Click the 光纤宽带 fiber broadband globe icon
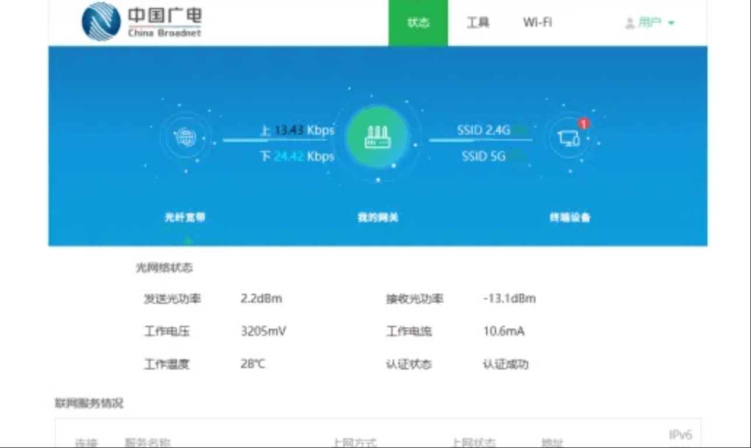The width and height of the screenshot is (751, 448). [186, 138]
